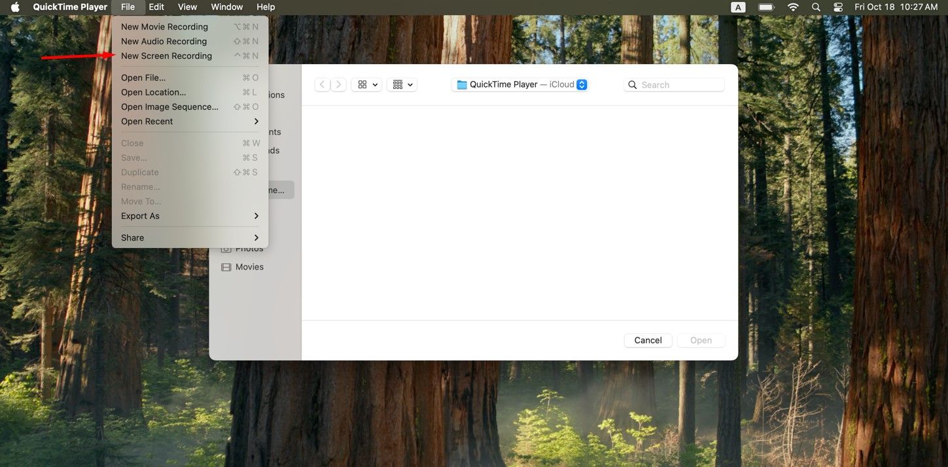Click the Control Center icon
Viewport: 948px width, 467px height.
coord(837,7)
